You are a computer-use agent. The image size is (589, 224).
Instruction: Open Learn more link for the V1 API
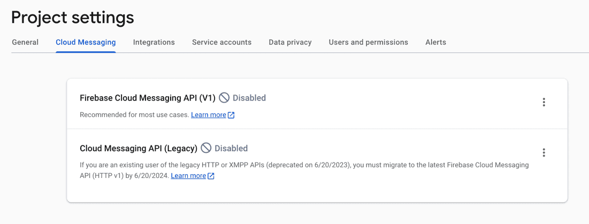tap(208, 115)
